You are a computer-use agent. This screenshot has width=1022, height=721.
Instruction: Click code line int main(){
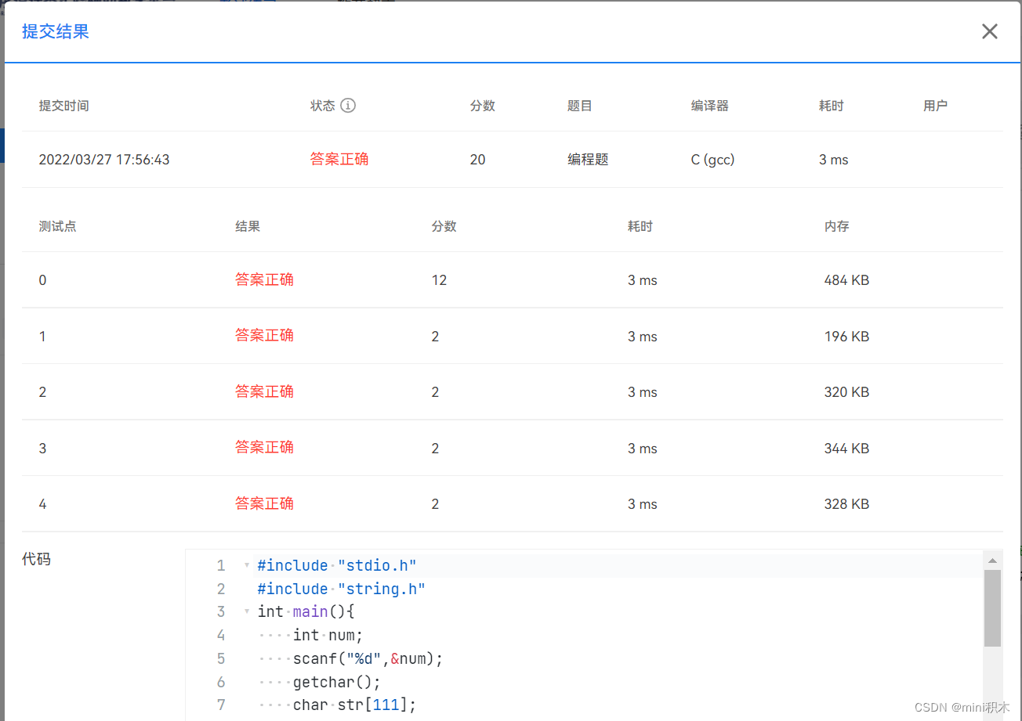click(x=306, y=611)
